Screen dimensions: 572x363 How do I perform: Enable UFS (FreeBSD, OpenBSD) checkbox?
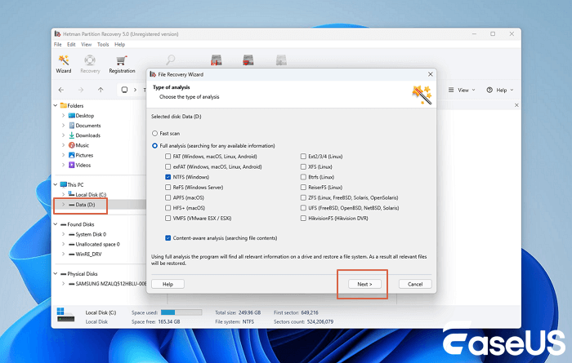[303, 208]
